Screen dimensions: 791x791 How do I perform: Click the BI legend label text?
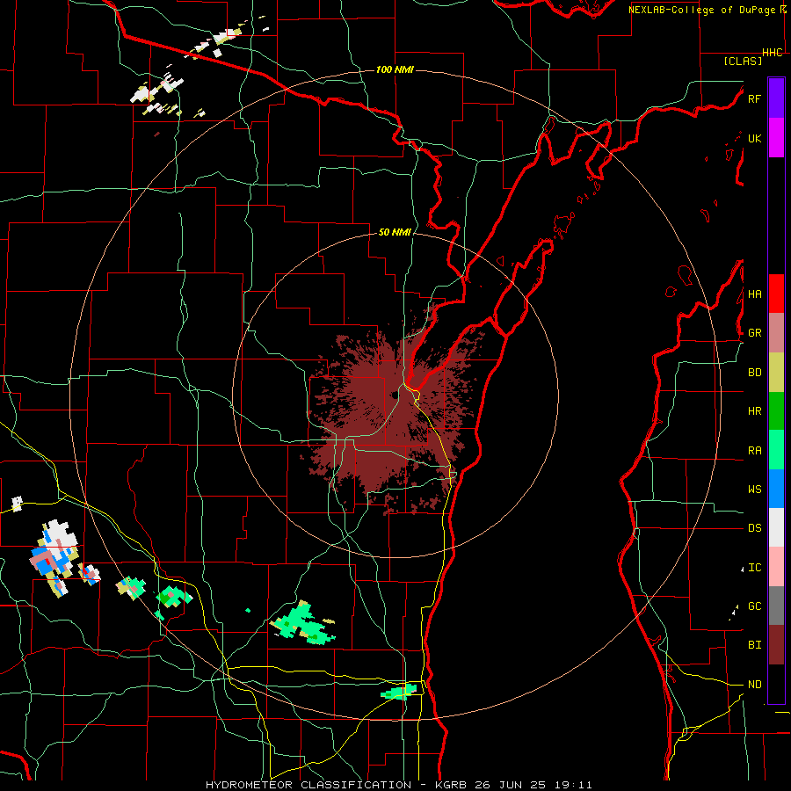[x=754, y=645]
